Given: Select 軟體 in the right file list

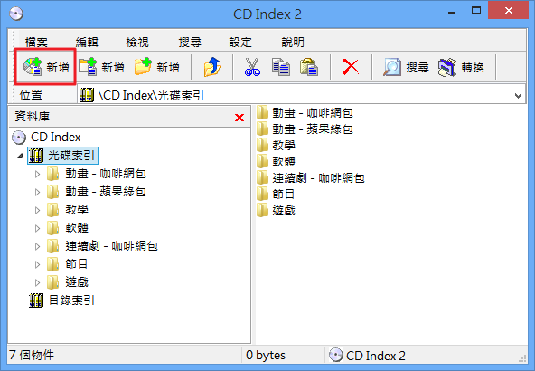Looking at the screenshot, I should tap(276, 162).
